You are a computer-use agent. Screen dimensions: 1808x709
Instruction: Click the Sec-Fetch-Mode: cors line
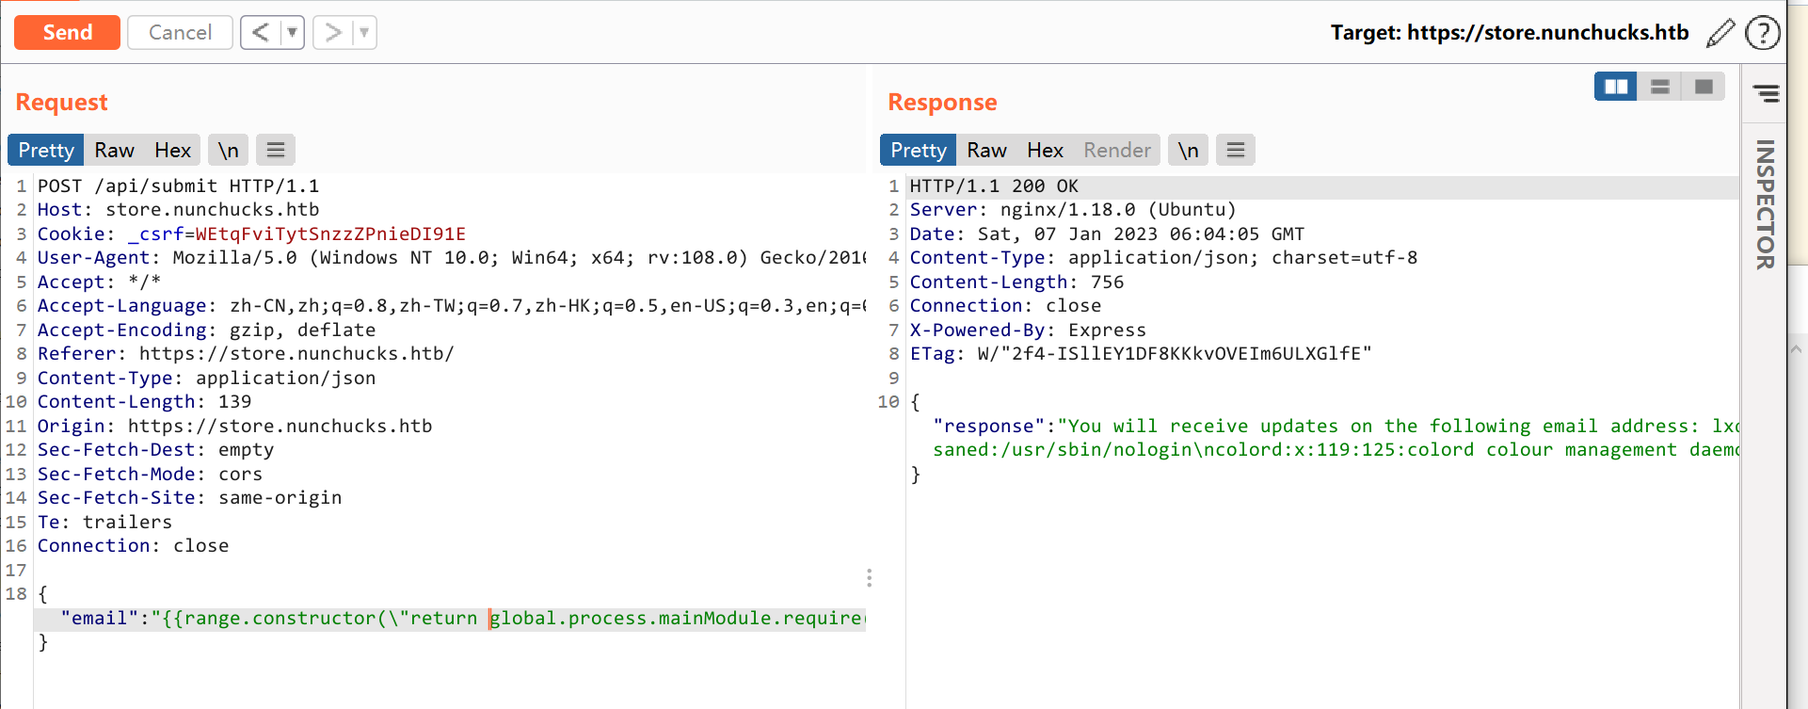[150, 474]
